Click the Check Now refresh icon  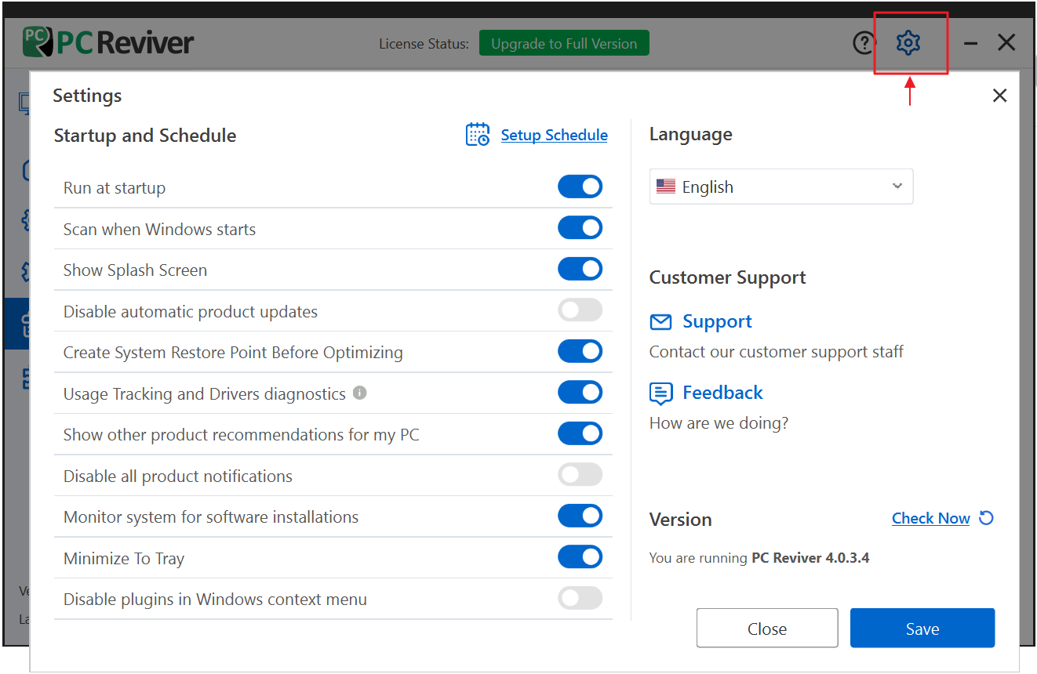coord(987,518)
